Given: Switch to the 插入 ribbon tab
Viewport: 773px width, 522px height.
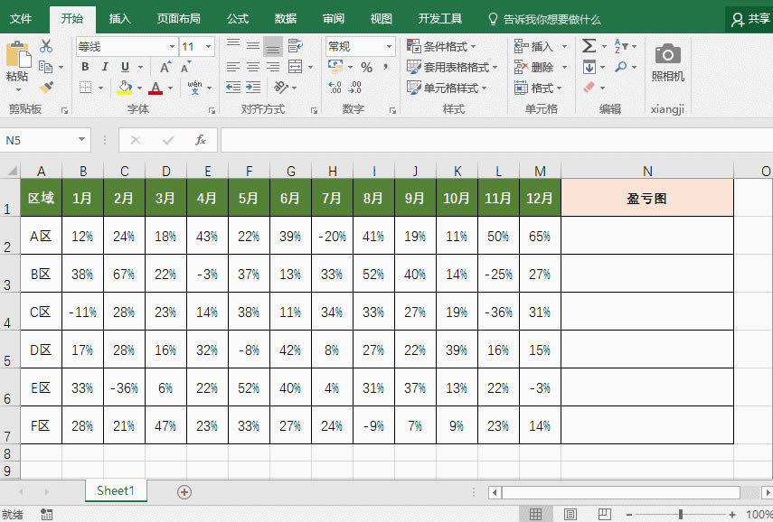Looking at the screenshot, I should click(119, 17).
